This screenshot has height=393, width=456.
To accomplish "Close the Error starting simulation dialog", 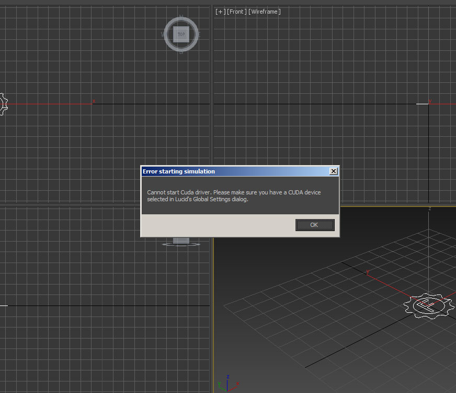I will 334,171.
